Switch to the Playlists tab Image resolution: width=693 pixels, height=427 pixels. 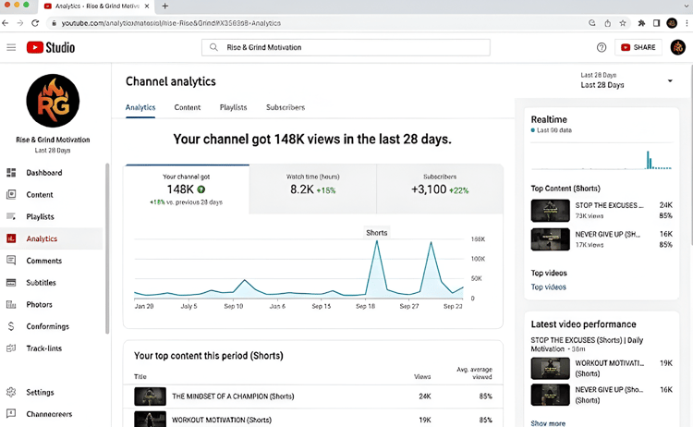[x=234, y=107]
